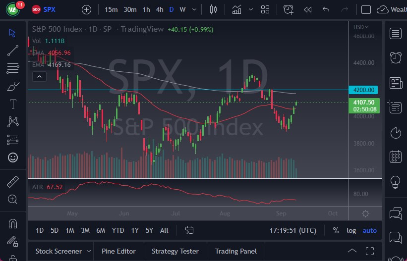Redo the last chart action

coord(345,9)
